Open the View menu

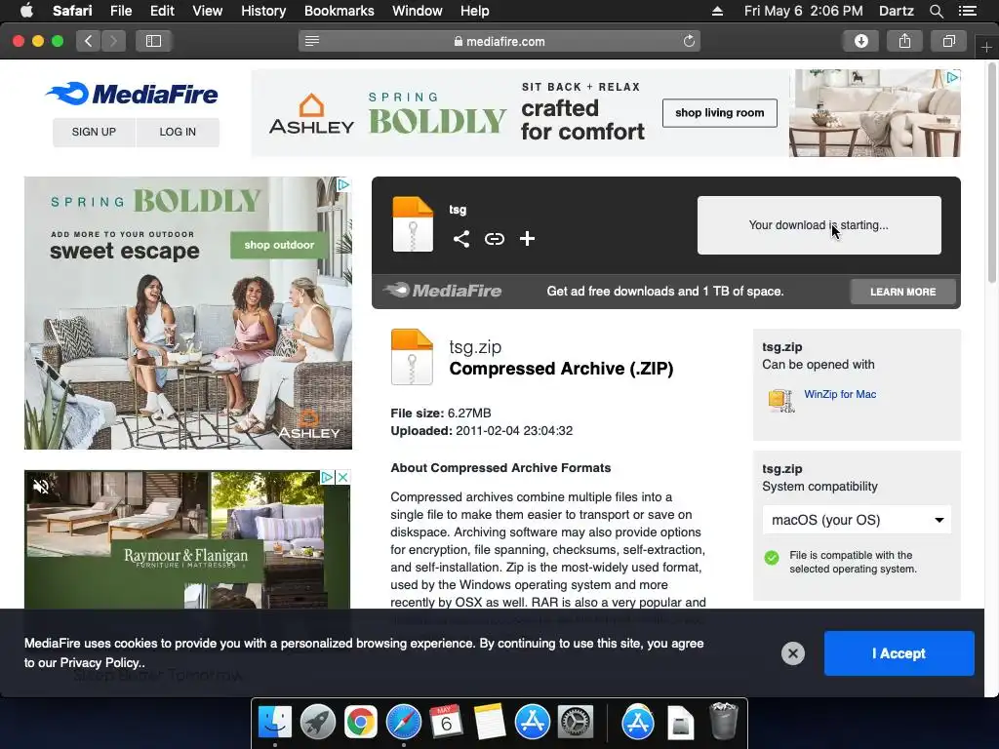pos(208,11)
